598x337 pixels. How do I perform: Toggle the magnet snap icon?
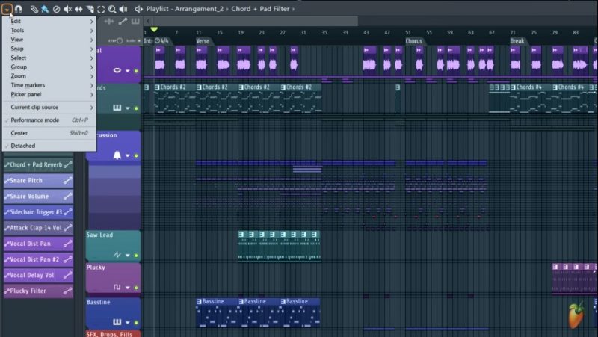[x=18, y=9]
